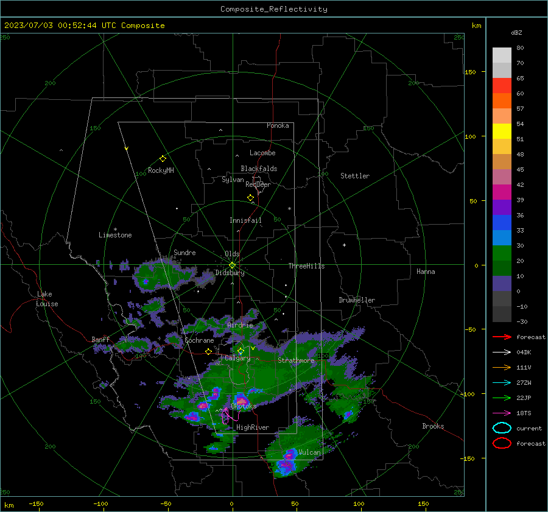Click the red forecast ellipse icon
The image size is (548, 512).
coord(502,443)
